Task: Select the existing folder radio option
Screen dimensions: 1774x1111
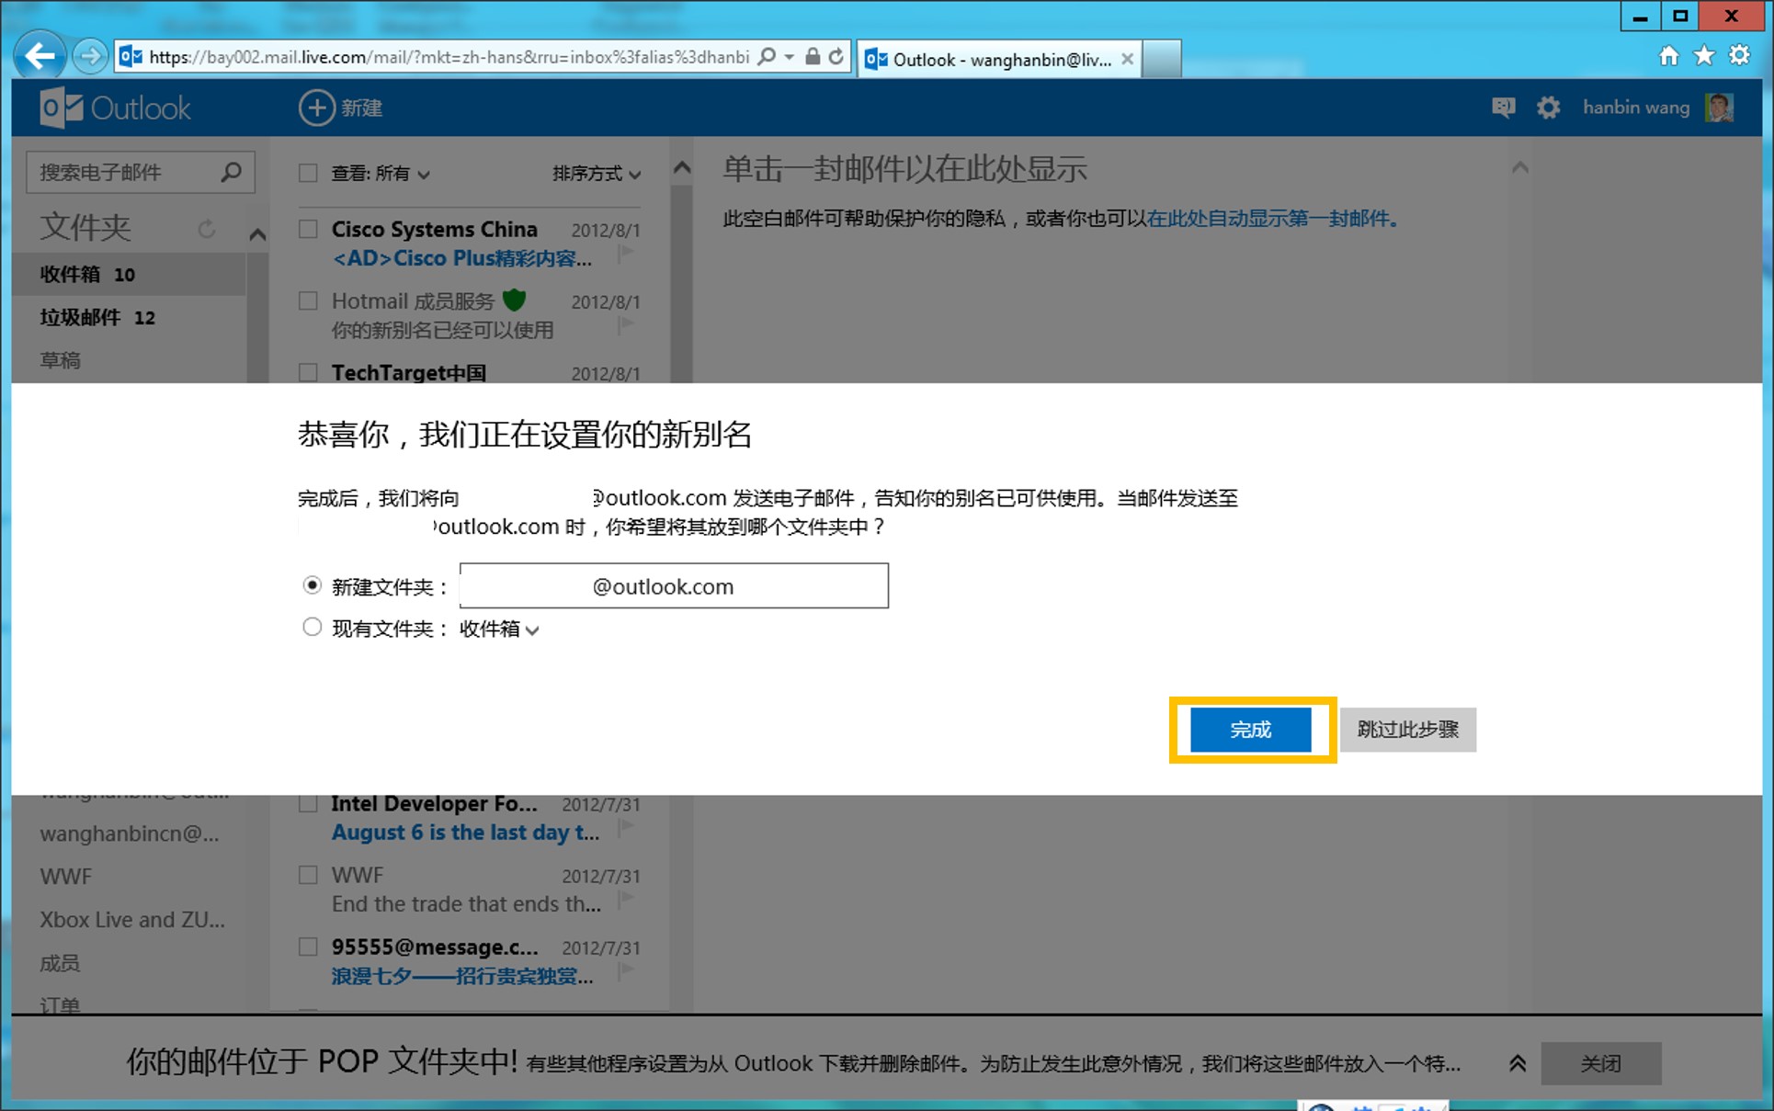Action: (313, 628)
